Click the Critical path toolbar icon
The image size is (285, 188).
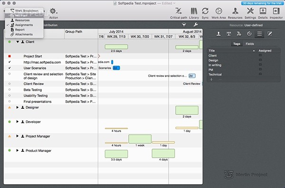[x=179, y=11]
